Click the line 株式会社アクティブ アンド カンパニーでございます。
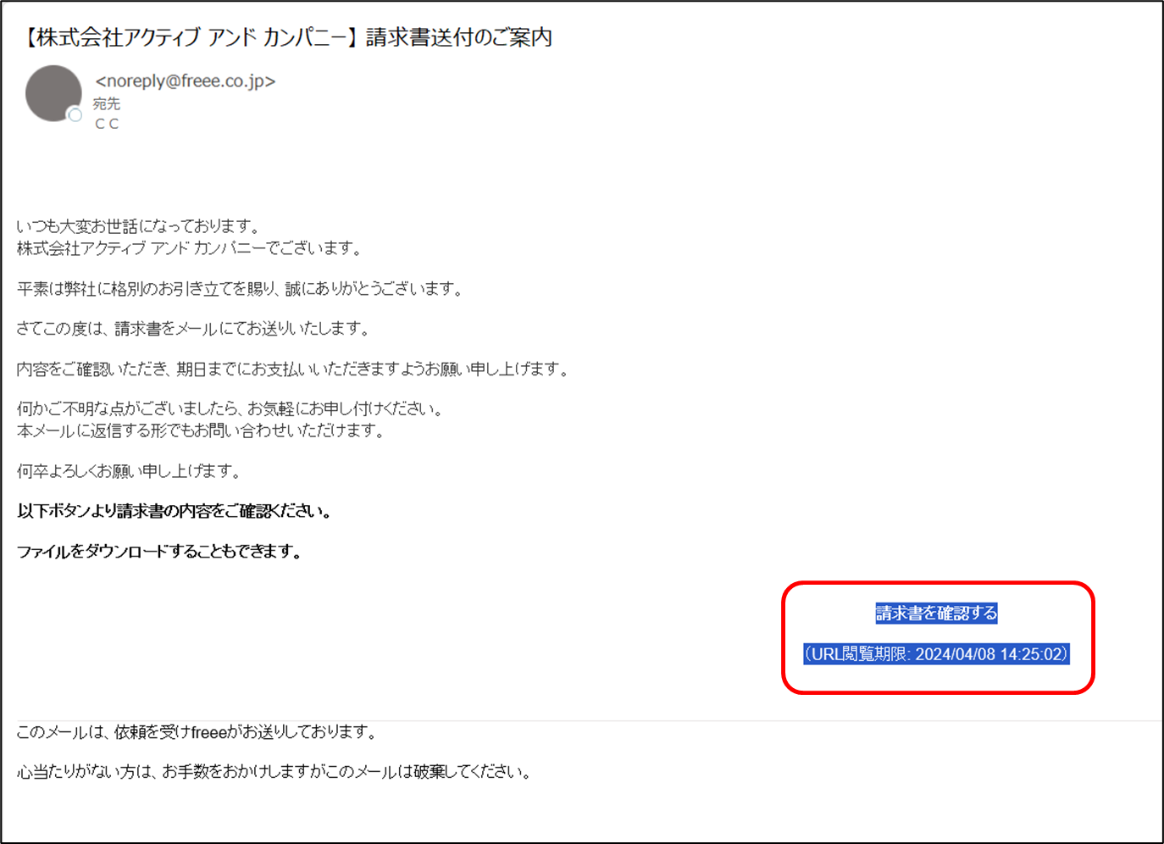1164x844 pixels. pyautogui.click(x=191, y=248)
